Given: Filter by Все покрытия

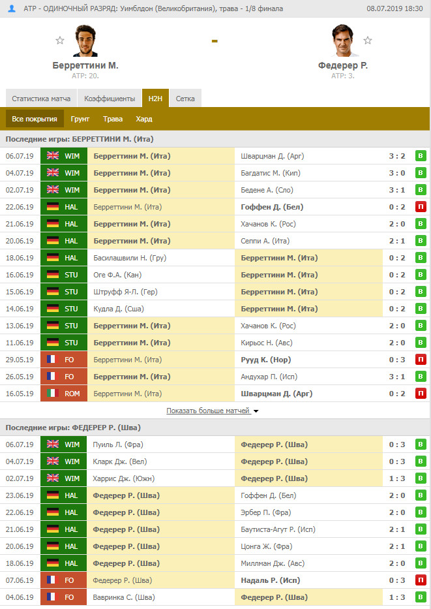Looking at the screenshot, I should [x=35, y=119].
